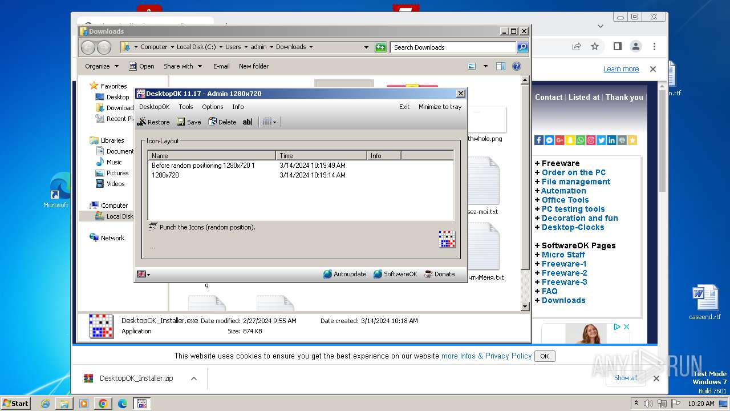Save the current icon layout
The image size is (730, 411).
[189, 122]
